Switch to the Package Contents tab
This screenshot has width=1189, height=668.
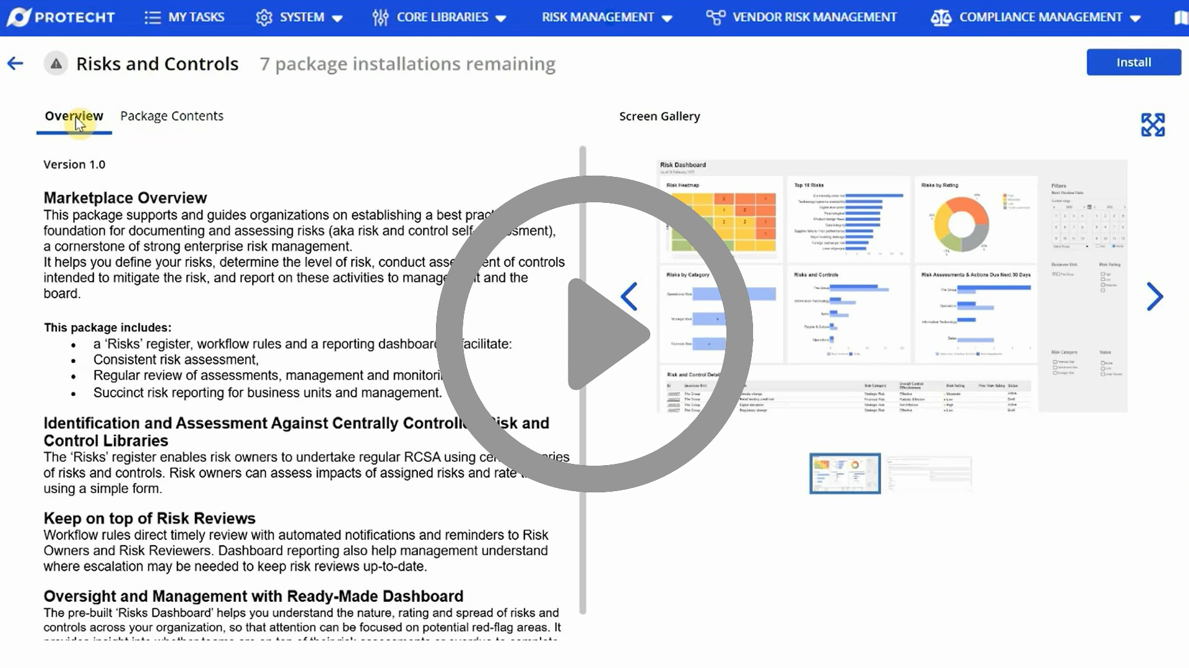[172, 116]
